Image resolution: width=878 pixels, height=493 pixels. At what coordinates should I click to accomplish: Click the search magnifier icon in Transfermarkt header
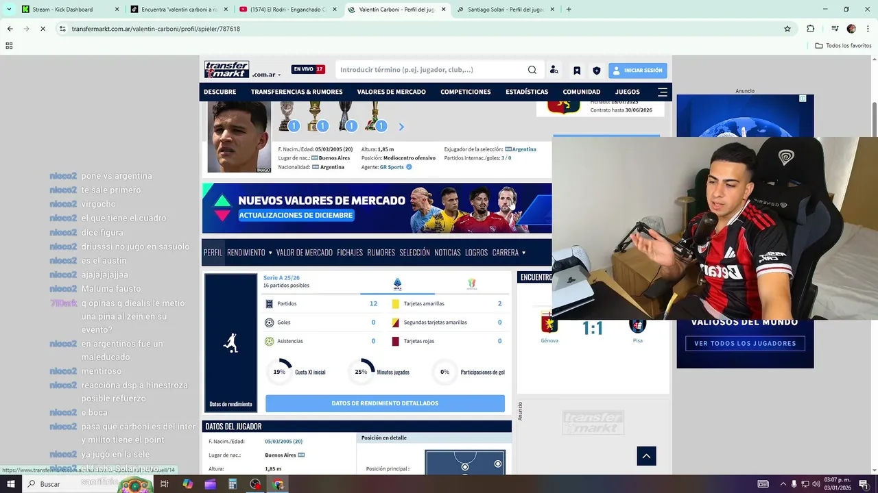tap(532, 70)
